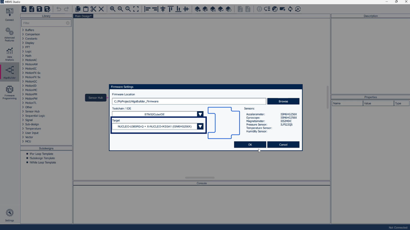Open the Connect sidebar section

pyautogui.click(x=9, y=14)
